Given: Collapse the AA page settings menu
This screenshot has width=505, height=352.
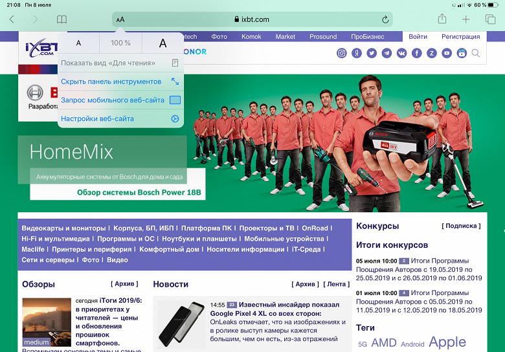Looking at the screenshot, I should click(x=120, y=19).
